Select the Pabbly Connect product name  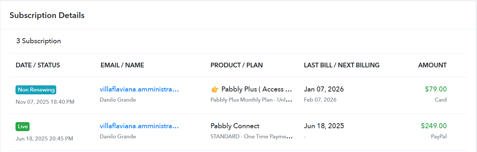[235, 126]
